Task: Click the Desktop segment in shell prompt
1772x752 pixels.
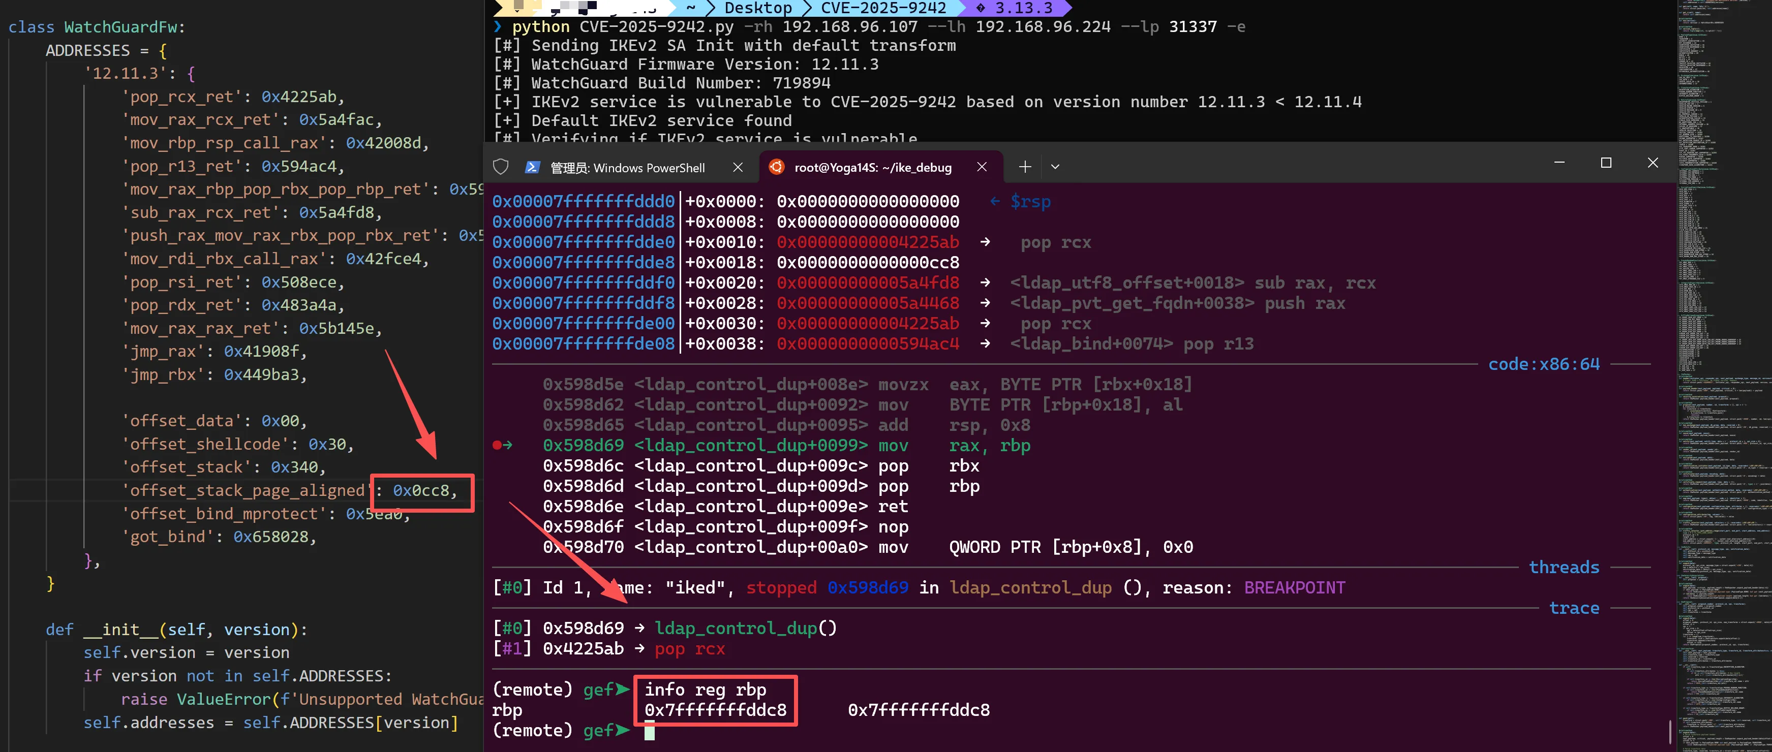Action: click(757, 8)
